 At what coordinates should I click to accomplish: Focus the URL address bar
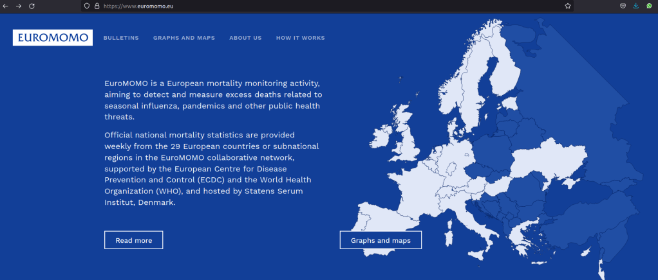pyautogui.click(x=322, y=6)
